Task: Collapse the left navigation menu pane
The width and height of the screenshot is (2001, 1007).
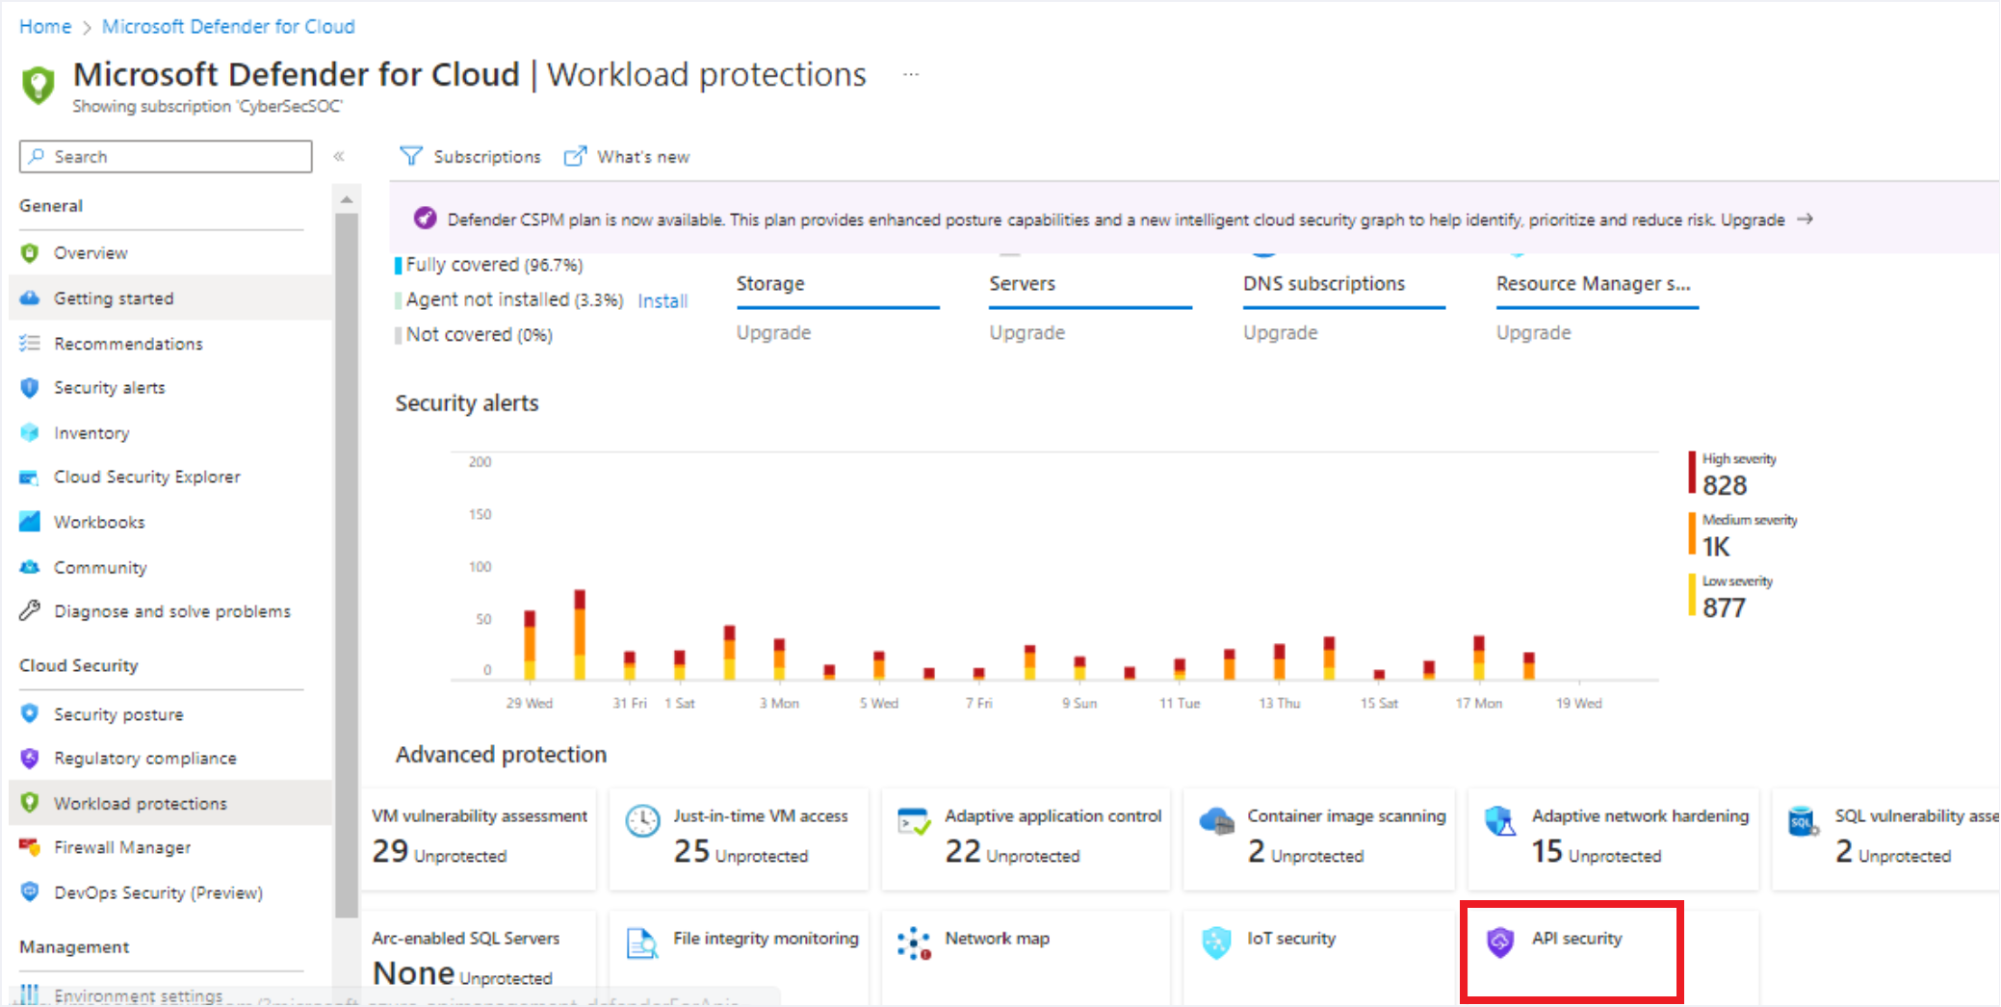Action: [x=339, y=156]
